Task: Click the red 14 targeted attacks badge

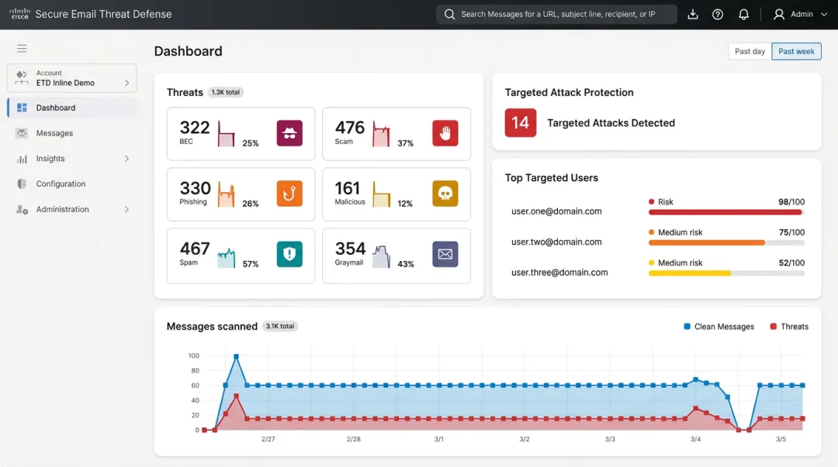Action: [x=521, y=123]
